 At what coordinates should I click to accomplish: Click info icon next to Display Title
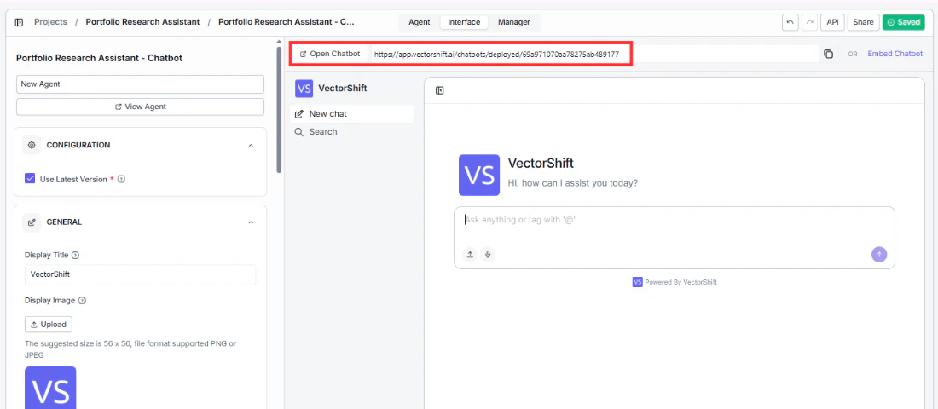(75, 256)
